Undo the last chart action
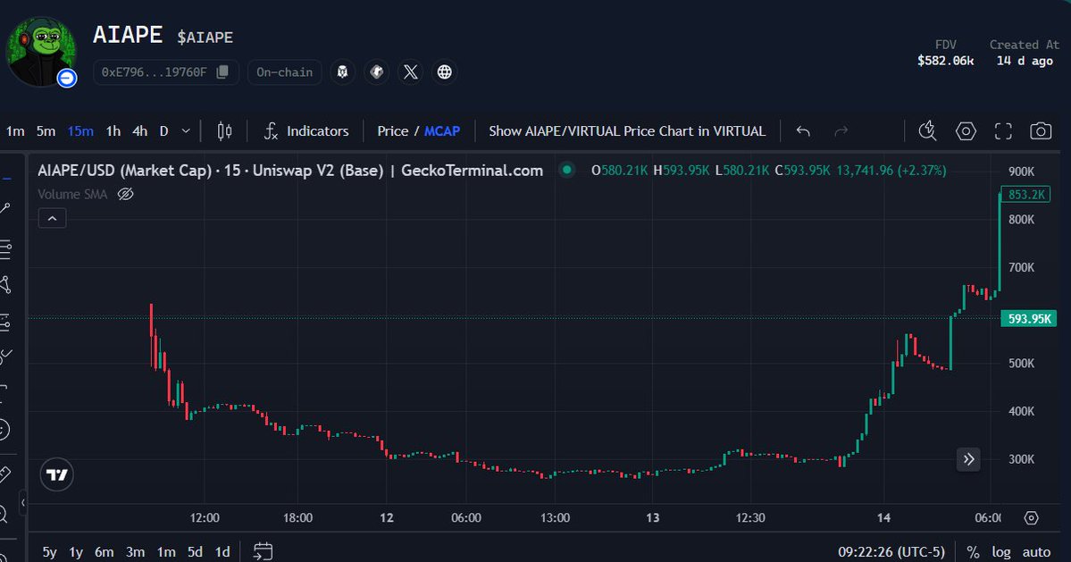The height and width of the screenshot is (562, 1071). tap(803, 131)
